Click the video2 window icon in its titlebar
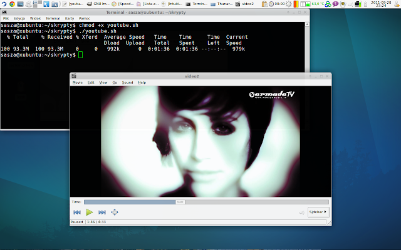The width and height of the screenshot is (401, 250). point(74,76)
